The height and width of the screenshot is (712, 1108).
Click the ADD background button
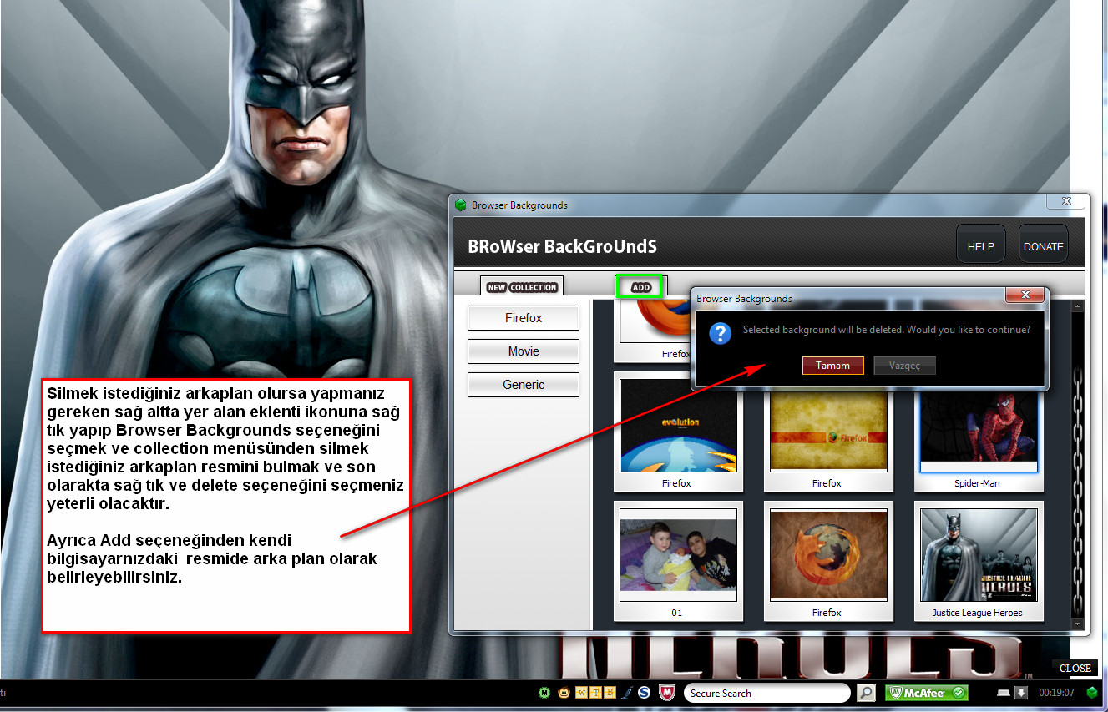(x=640, y=287)
